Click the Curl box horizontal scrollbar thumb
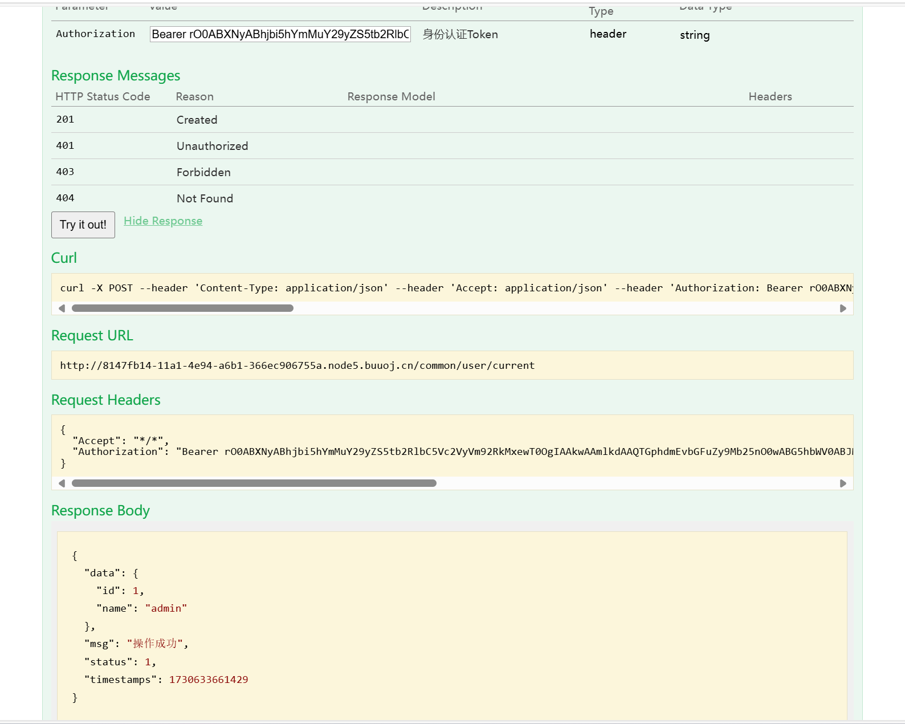This screenshot has height=724, width=905. click(x=182, y=308)
